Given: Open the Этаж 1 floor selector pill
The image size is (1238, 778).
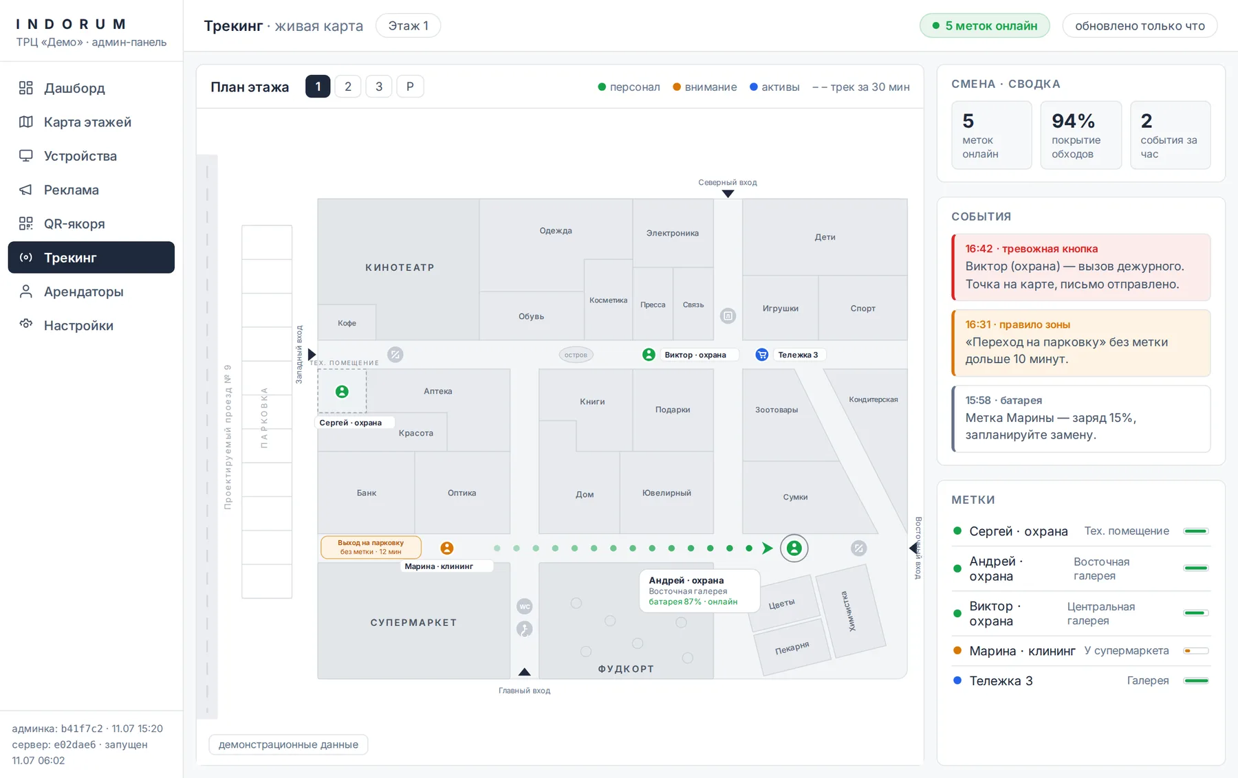Looking at the screenshot, I should point(408,26).
